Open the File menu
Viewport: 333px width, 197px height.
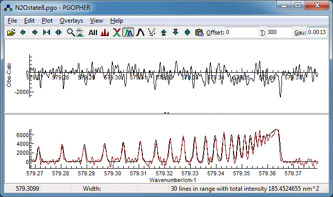click(12, 21)
